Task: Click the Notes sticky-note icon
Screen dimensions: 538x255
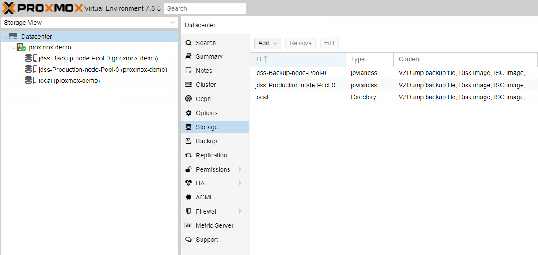Action: [x=188, y=71]
